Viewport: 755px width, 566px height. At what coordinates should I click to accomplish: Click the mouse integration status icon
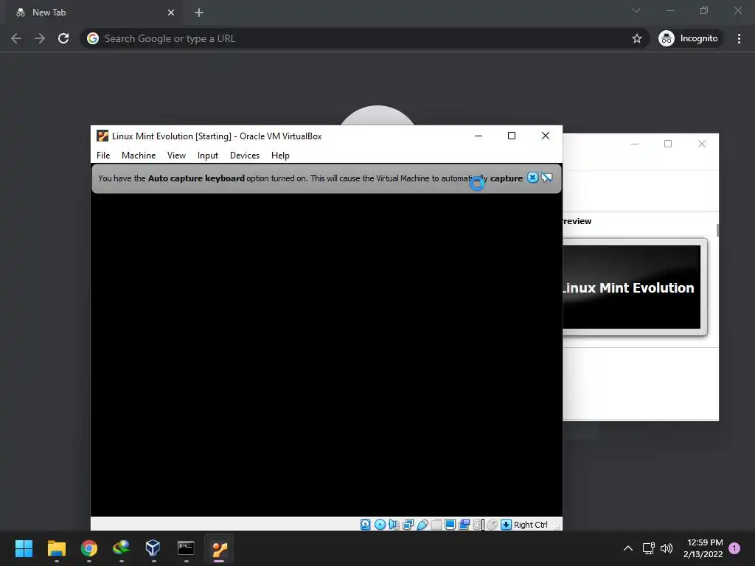point(492,525)
